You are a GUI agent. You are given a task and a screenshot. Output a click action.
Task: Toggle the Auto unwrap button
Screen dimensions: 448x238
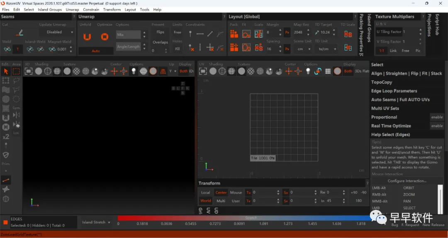96,51
